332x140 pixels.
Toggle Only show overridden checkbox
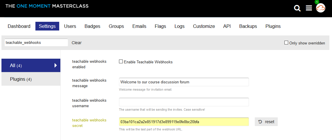tap(286, 43)
